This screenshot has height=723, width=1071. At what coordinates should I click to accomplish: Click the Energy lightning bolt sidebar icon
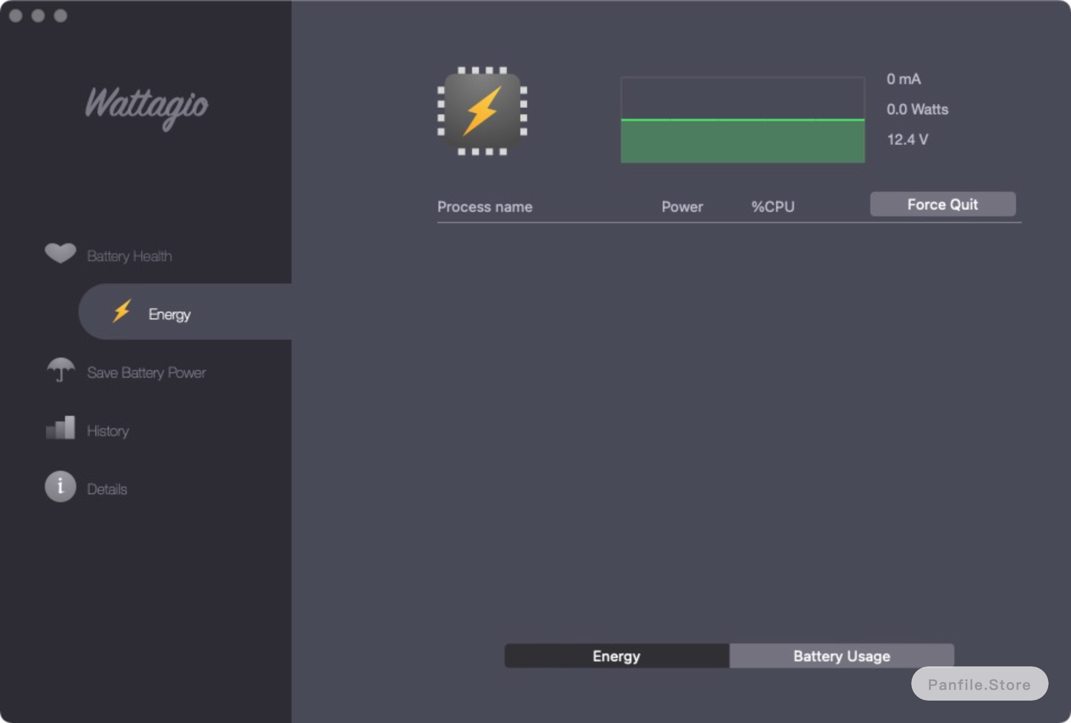click(122, 310)
